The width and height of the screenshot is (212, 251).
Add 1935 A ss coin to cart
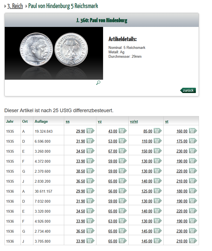(90, 131)
